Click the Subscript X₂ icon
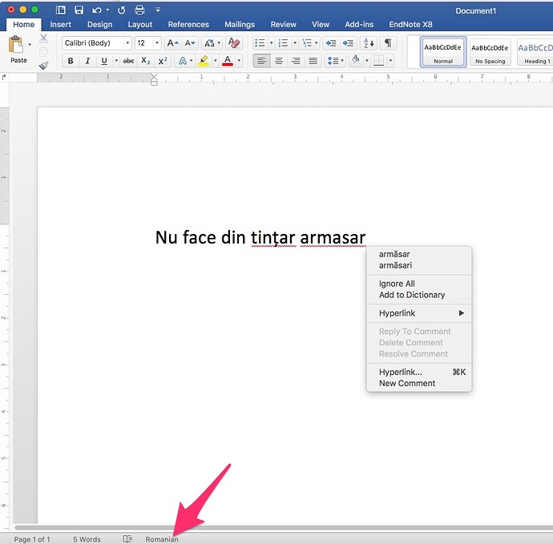 [x=145, y=61]
